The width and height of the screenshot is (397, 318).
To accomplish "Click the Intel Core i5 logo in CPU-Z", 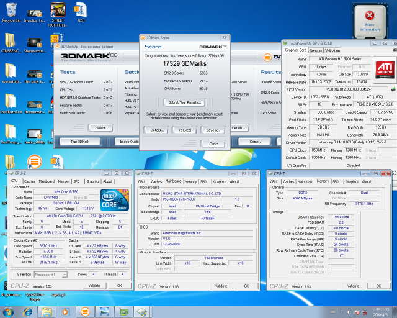I will [x=114, y=200].
